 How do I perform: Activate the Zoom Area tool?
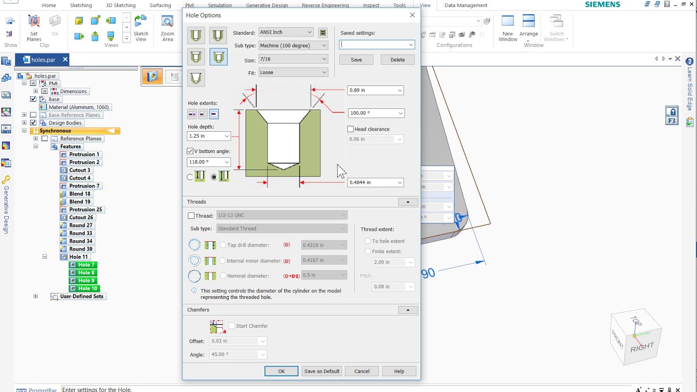click(x=168, y=28)
